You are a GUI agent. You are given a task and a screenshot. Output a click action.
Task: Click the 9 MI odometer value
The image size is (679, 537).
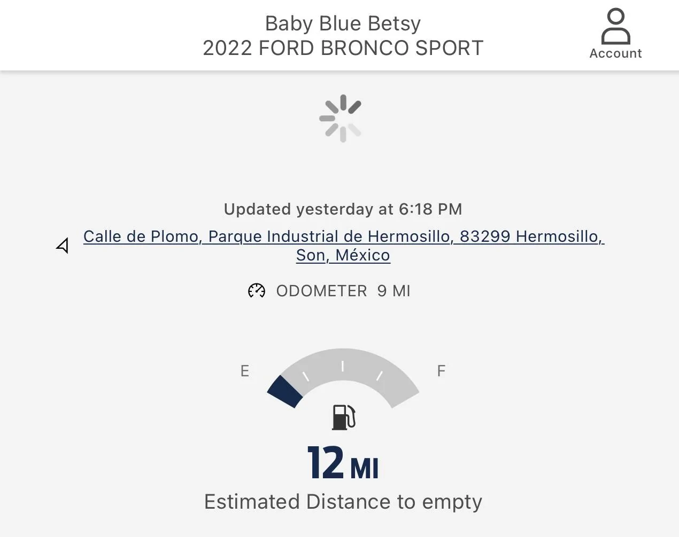point(393,291)
